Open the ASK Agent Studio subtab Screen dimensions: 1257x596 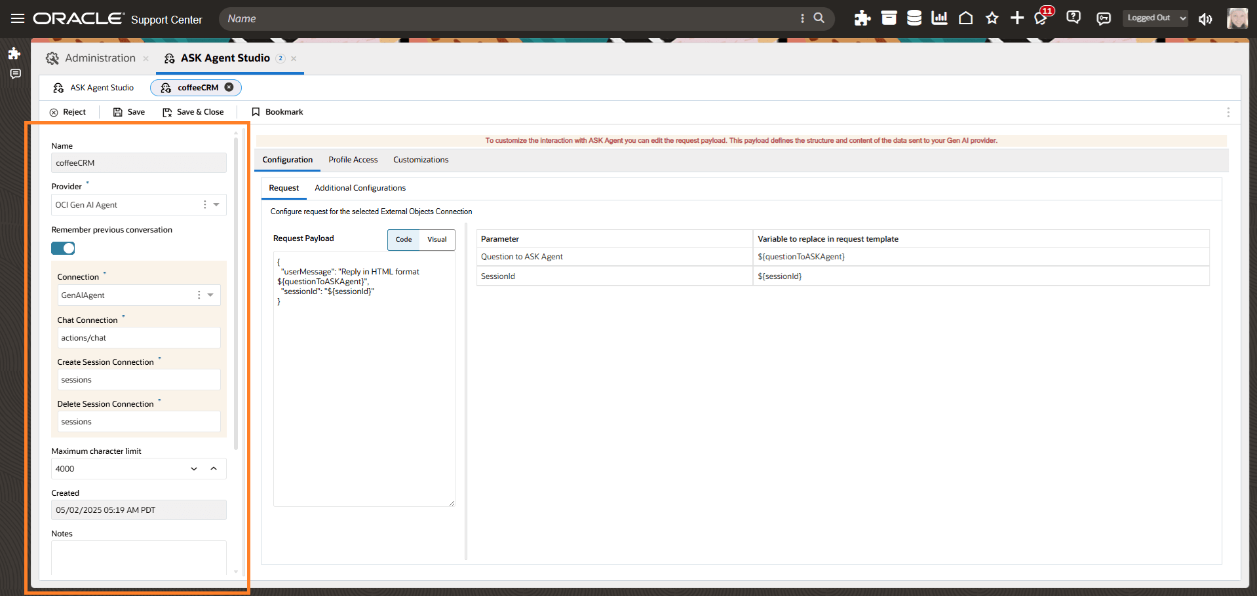coord(94,88)
